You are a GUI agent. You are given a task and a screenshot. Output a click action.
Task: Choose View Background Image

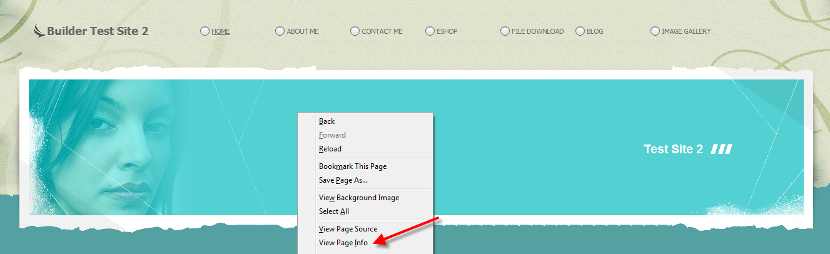tap(359, 198)
